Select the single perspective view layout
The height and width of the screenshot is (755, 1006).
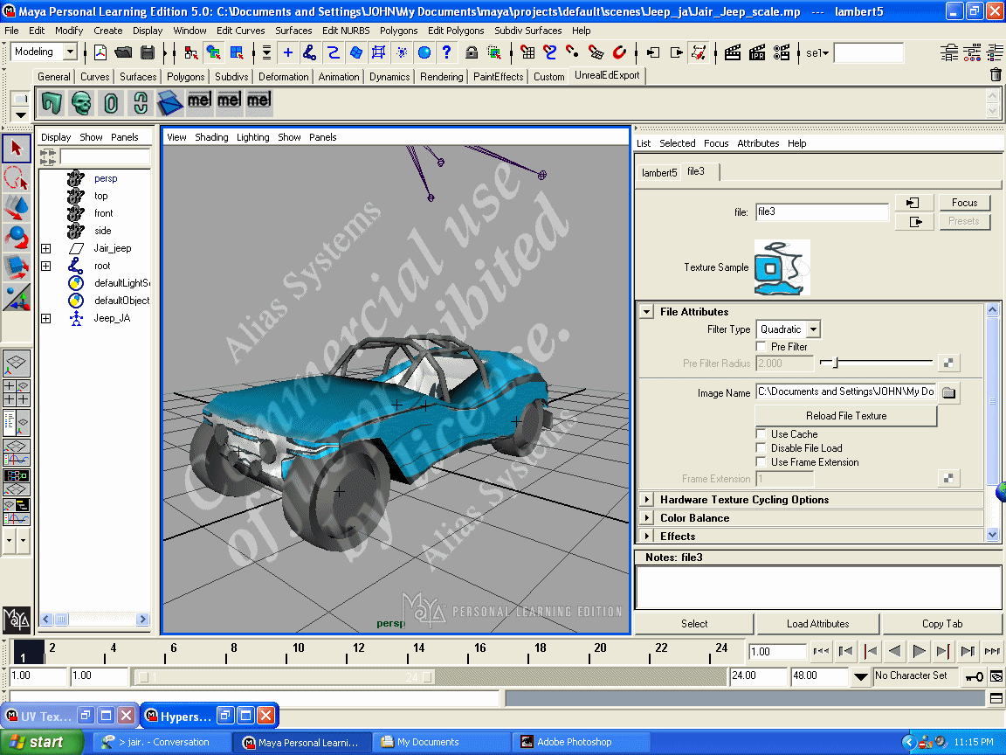(17, 364)
